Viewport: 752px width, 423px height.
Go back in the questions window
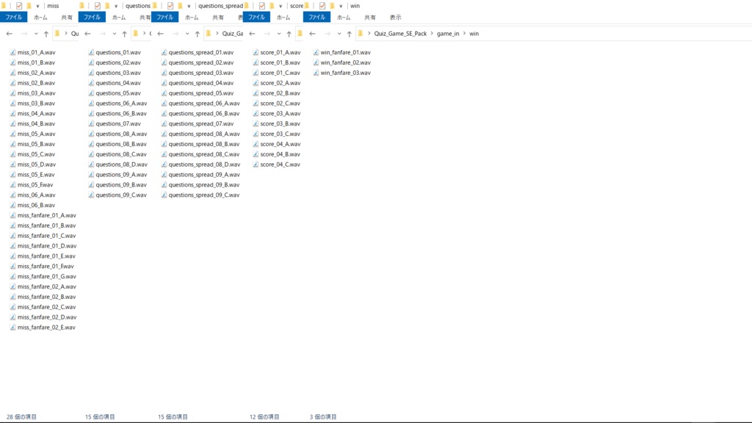click(87, 34)
